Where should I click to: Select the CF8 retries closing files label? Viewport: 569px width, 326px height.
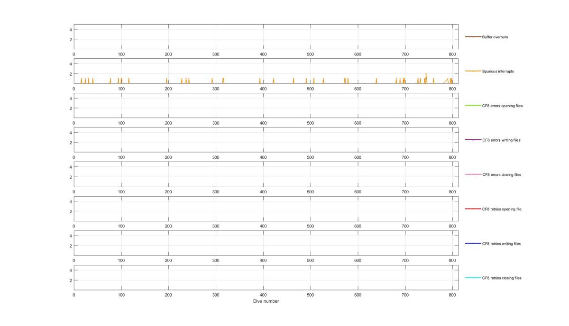click(502, 278)
